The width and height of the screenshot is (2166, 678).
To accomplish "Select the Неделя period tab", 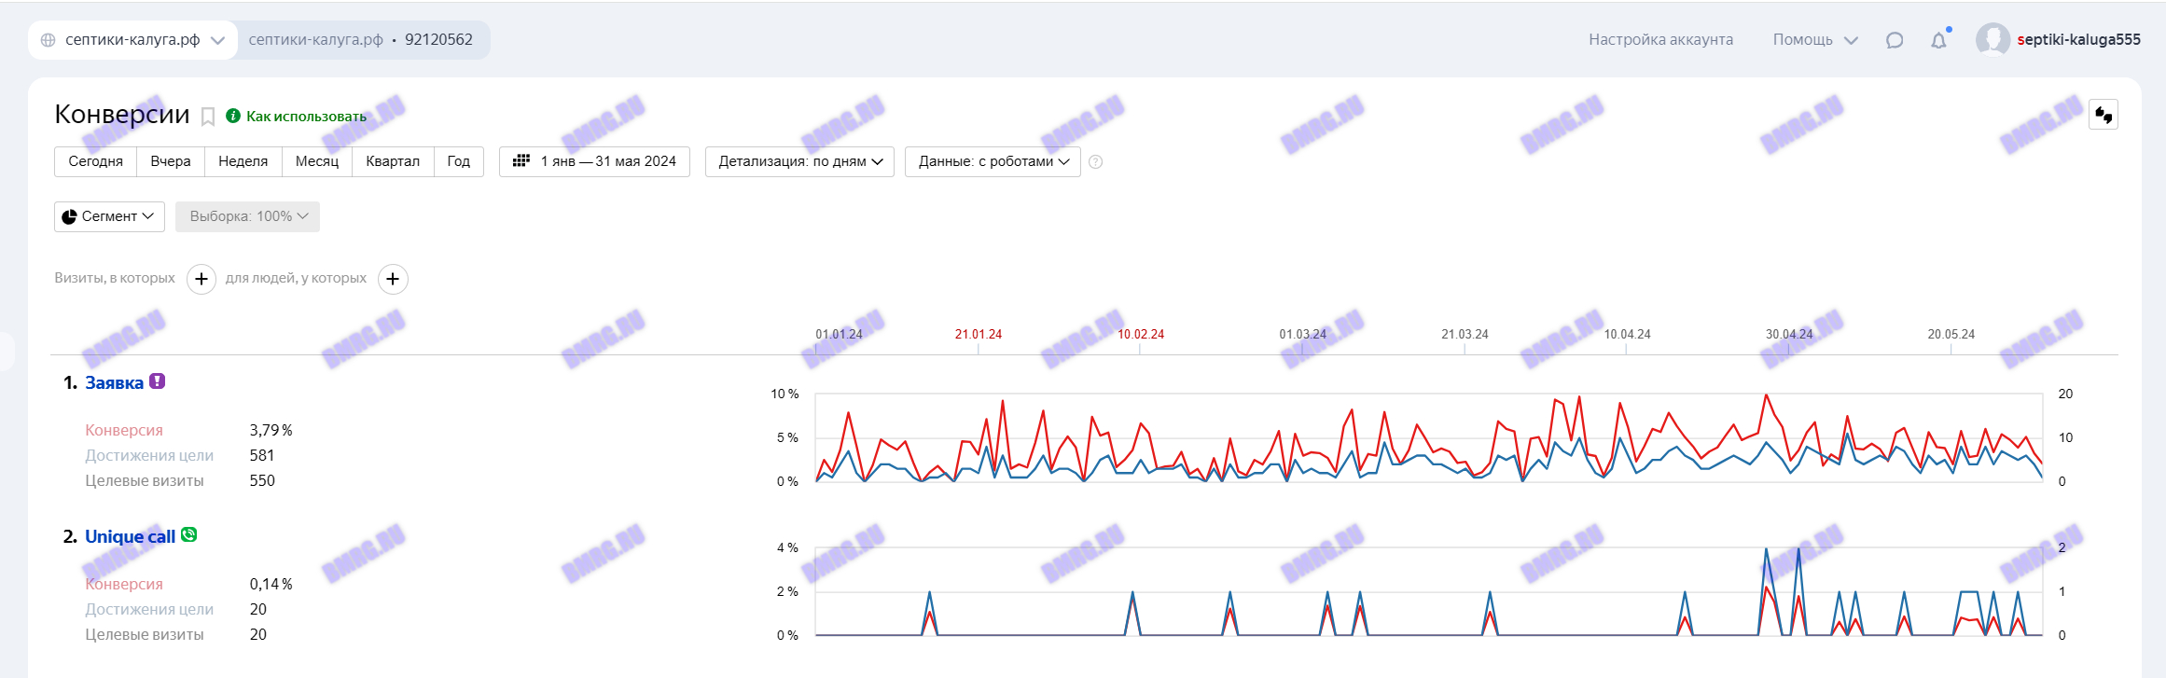I will click(243, 161).
